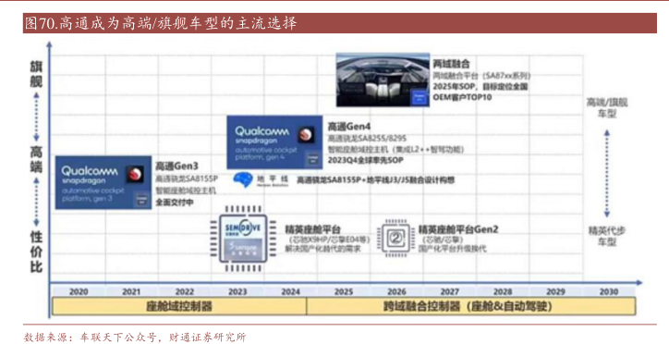669x344 pixels.
Task: Click the 高通Gen4 heading text
Action: click(349, 127)
